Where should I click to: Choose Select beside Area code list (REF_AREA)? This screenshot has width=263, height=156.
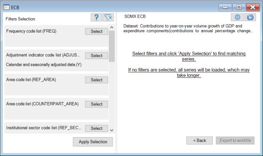click(96, 80)
